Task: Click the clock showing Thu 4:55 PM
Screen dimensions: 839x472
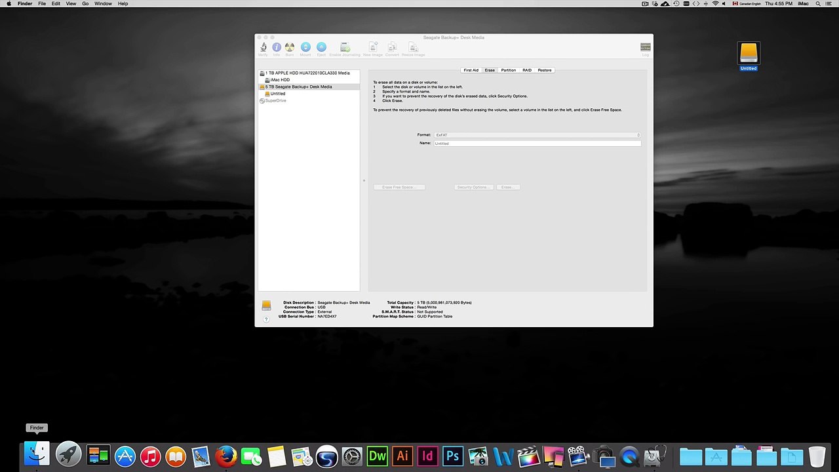Action: [778, 4]
